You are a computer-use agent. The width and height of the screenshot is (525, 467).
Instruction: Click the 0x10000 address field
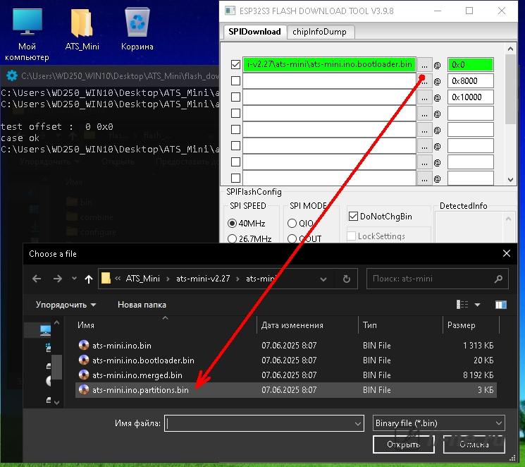click(471, 97)
